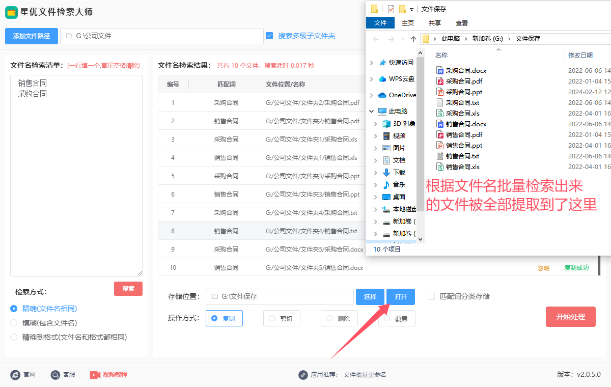Choose 删除 operation mode

pos(339,318)
